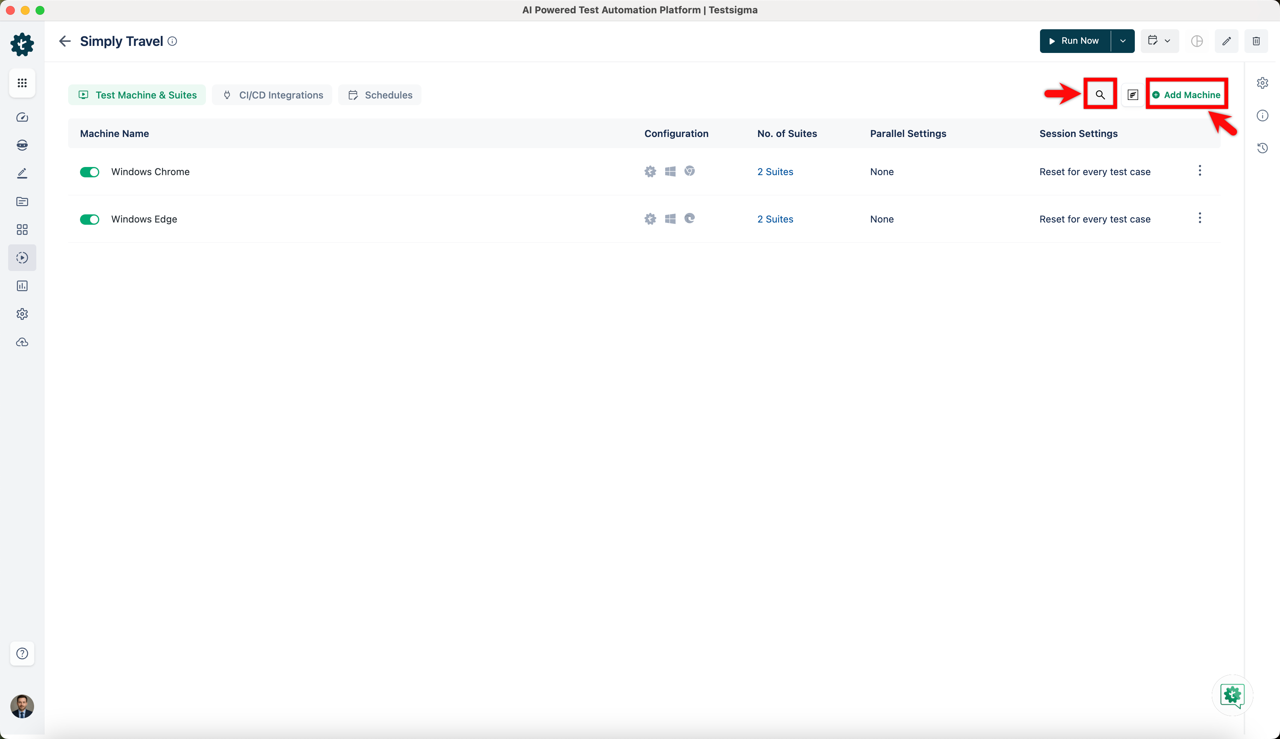1280x739 pixels.
Task: Open the reports bar-chart icon in sidebar
Action: point(22,285)
